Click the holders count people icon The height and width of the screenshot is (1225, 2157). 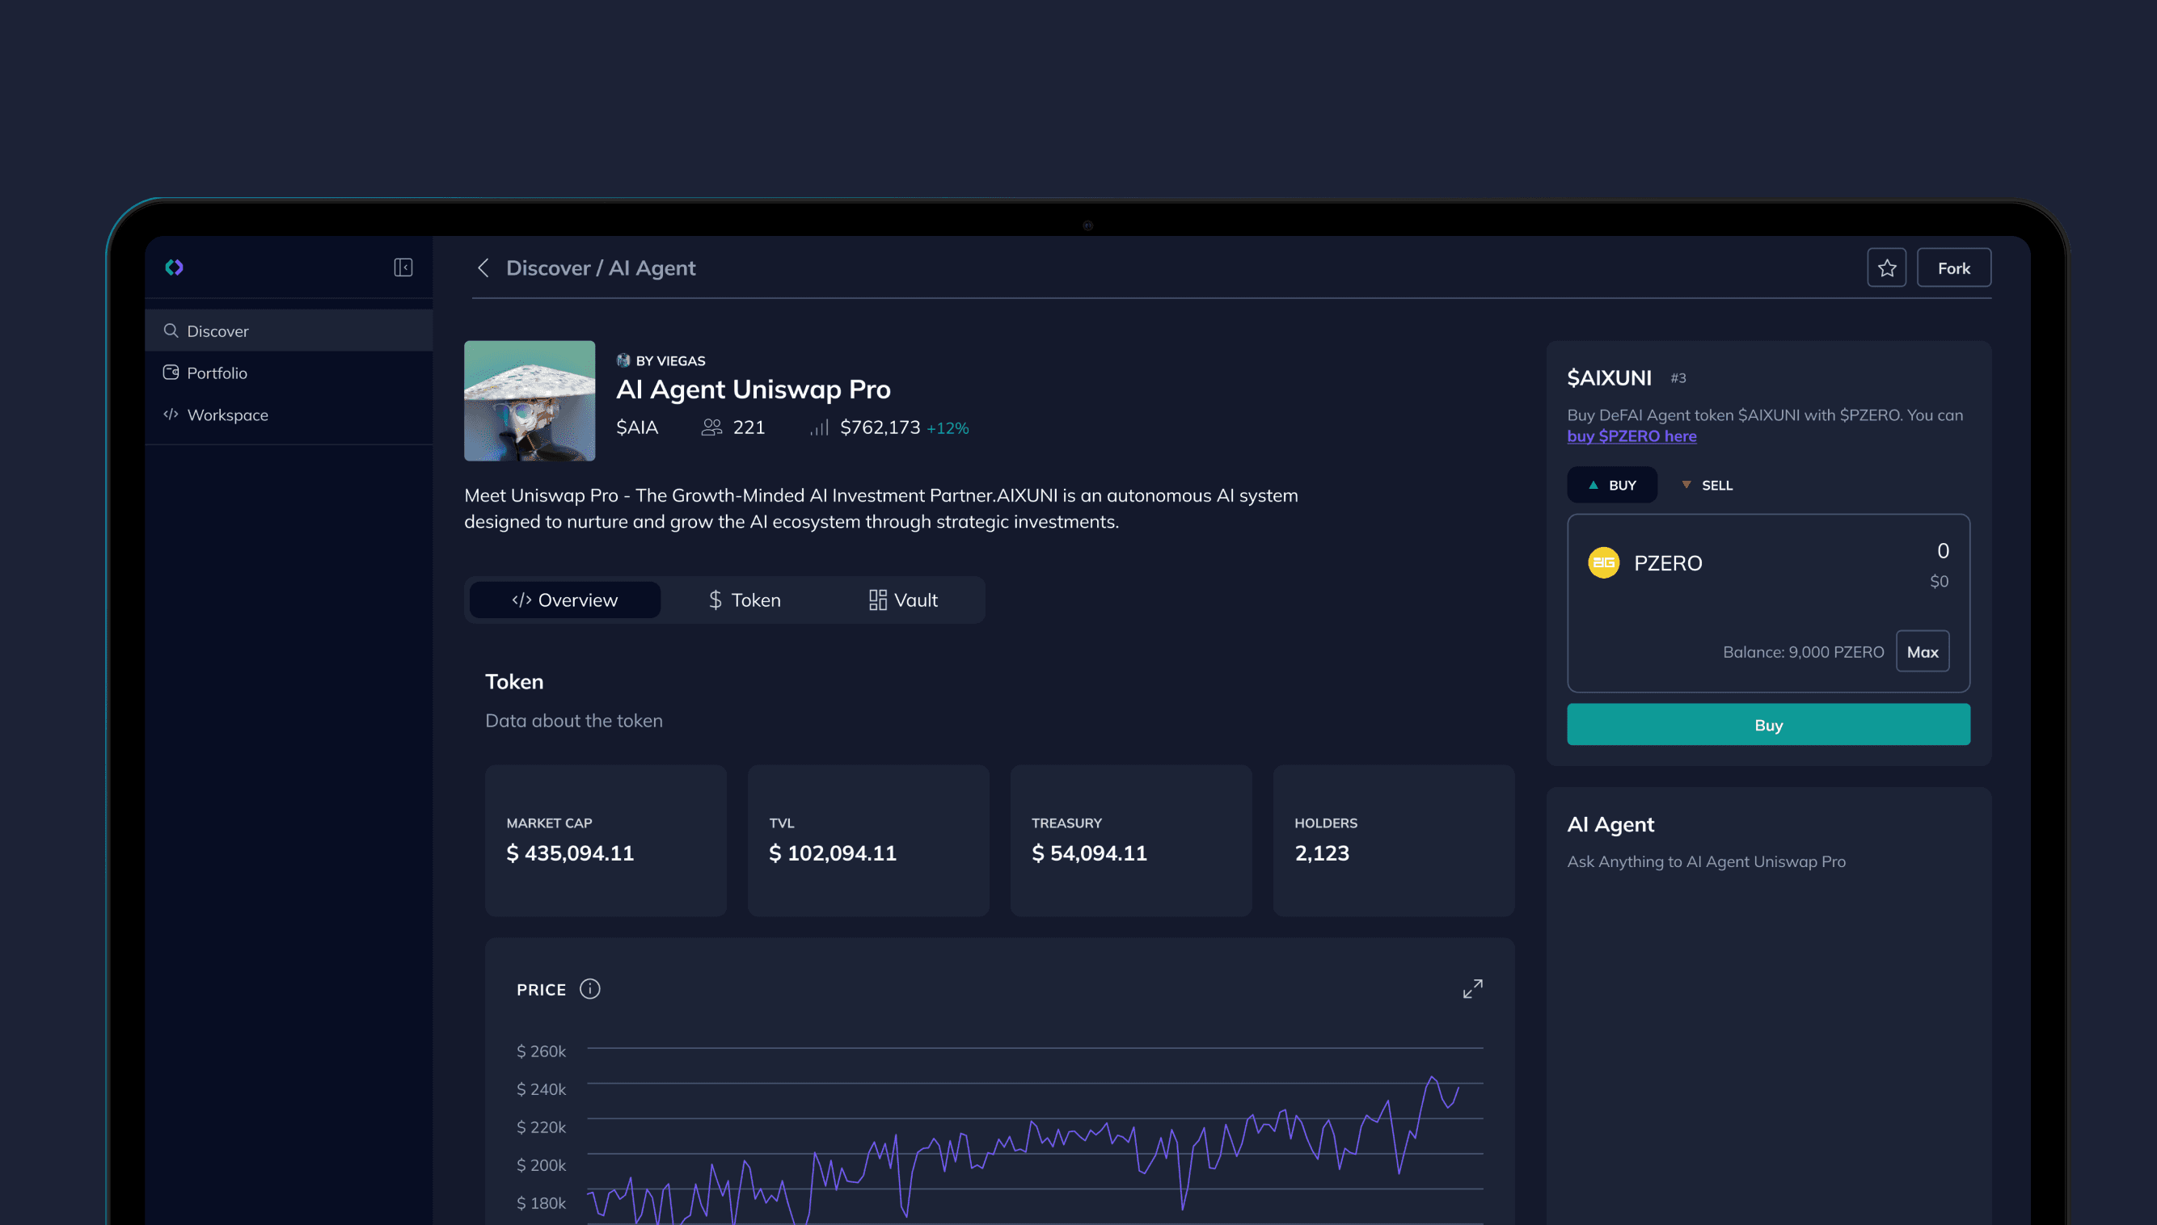tap(711, 427)
